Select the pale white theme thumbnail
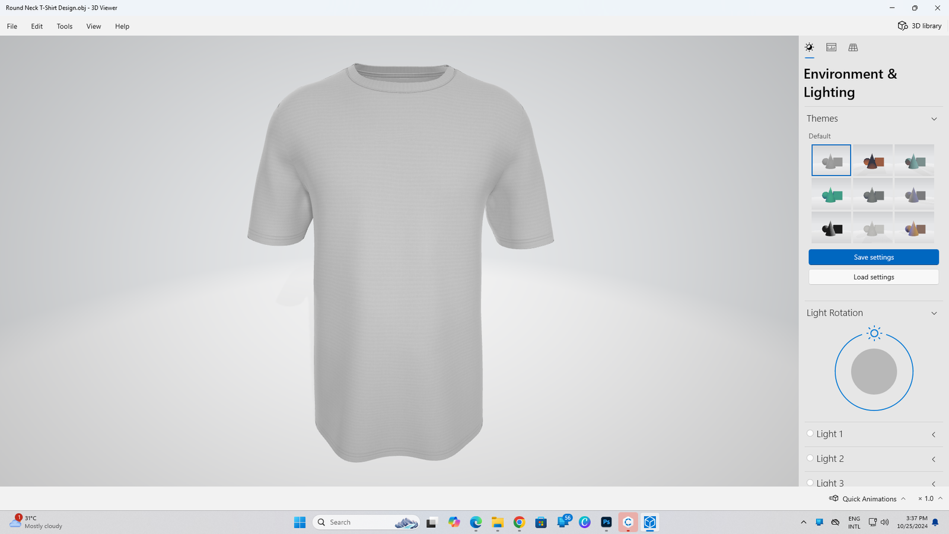Image resolution: width=949 pixels, height=534 pixels. pos(872,228)
